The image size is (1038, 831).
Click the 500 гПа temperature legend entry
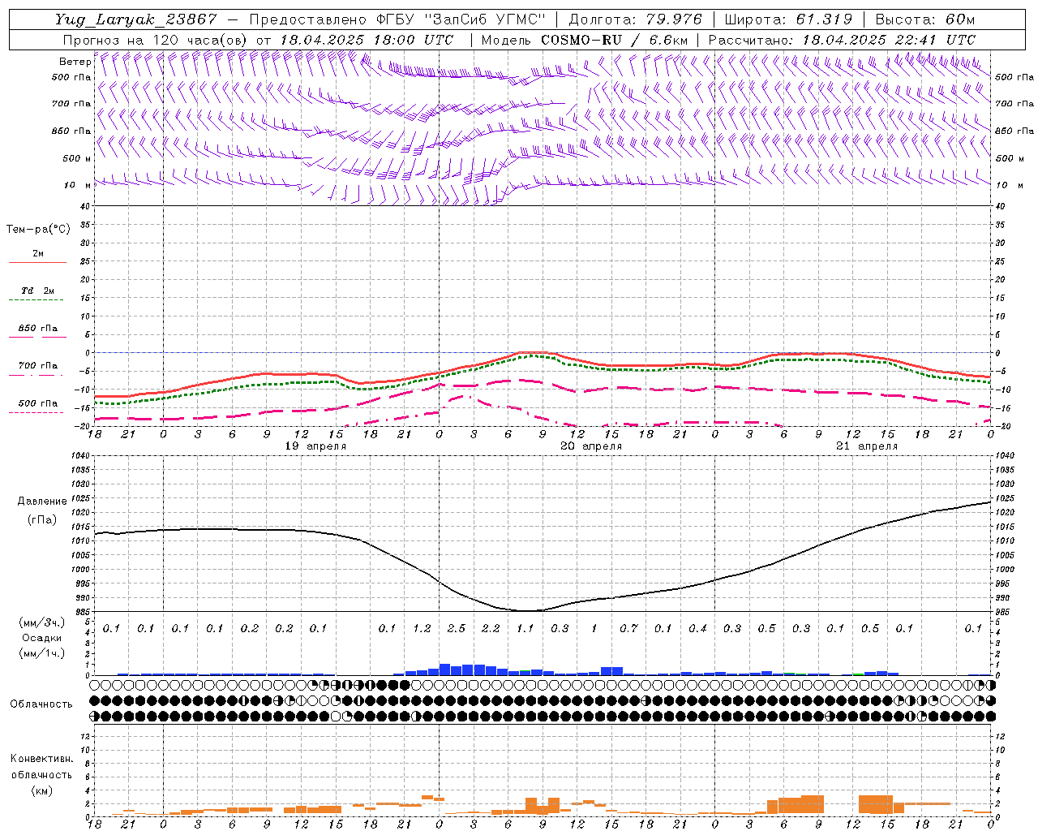coord(37,403)
